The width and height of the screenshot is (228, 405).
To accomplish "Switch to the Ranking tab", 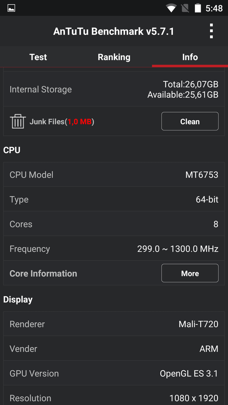I will point(114,57).
